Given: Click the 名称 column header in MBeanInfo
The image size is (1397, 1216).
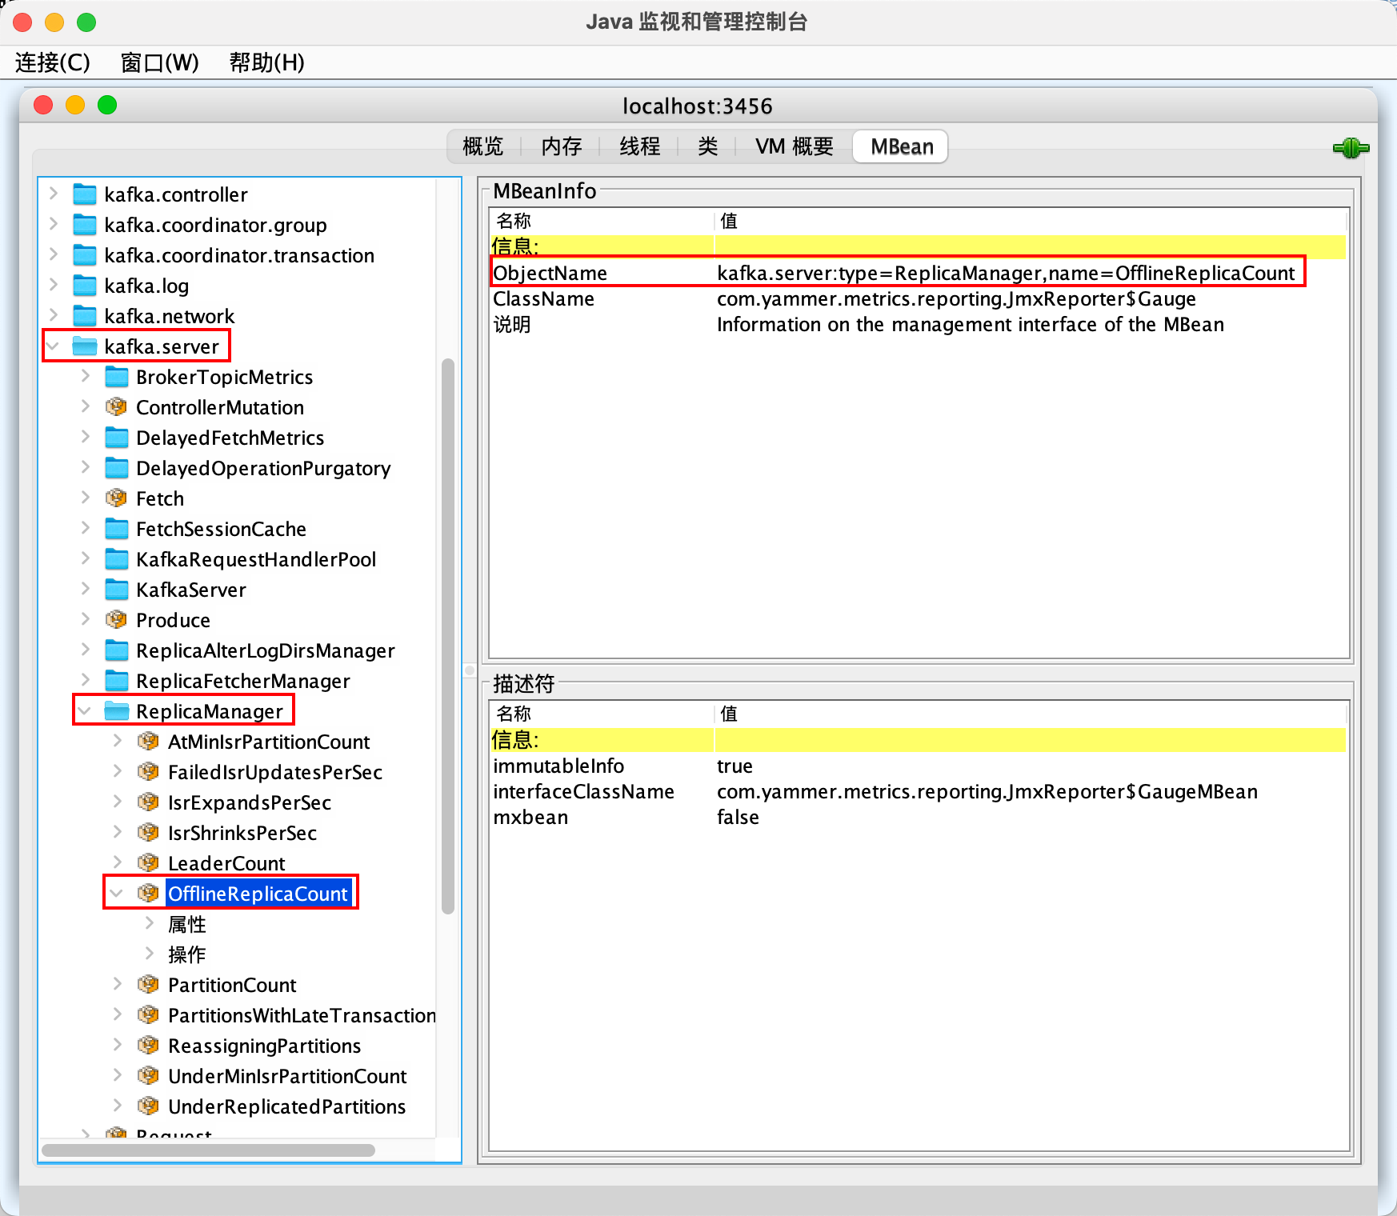Looking at the screenshot, I should tap(602, 221).
